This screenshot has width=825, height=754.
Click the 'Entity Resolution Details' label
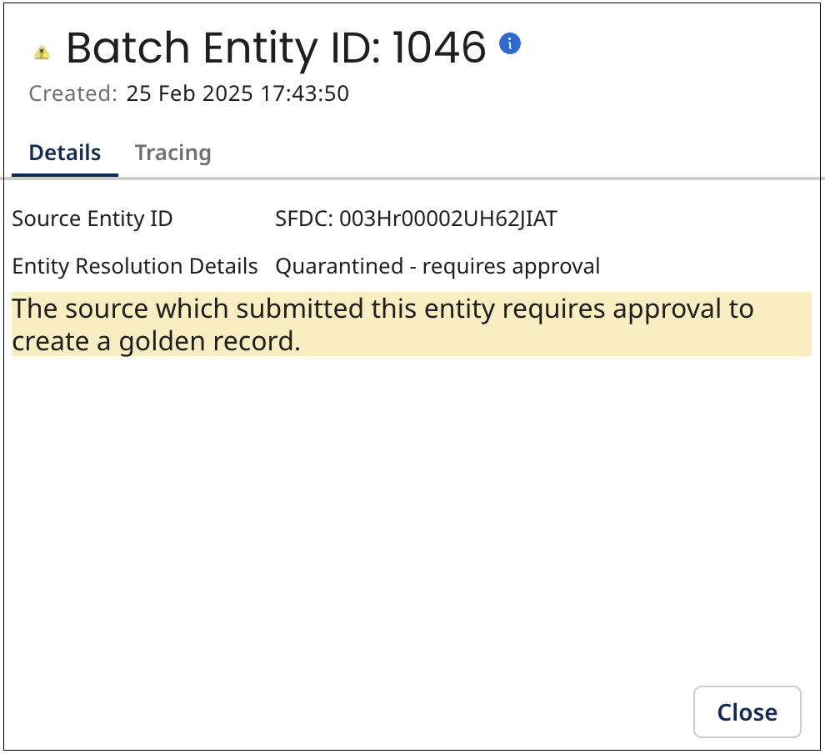134,266
